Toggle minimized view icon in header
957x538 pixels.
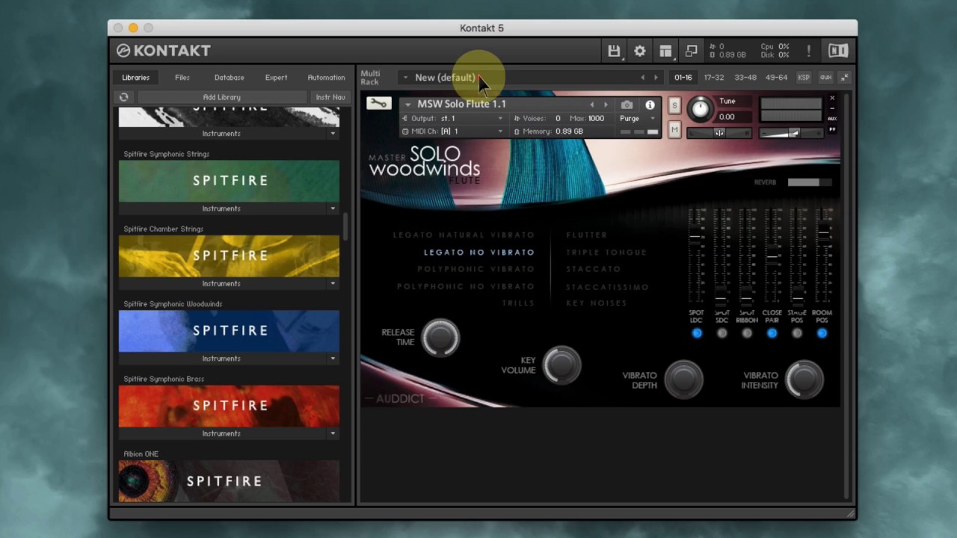tap(691, 51)
